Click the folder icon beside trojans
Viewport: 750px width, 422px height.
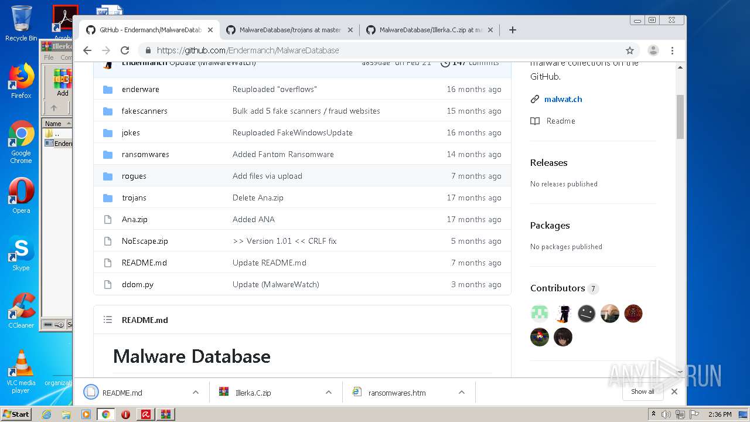(108, 198)
